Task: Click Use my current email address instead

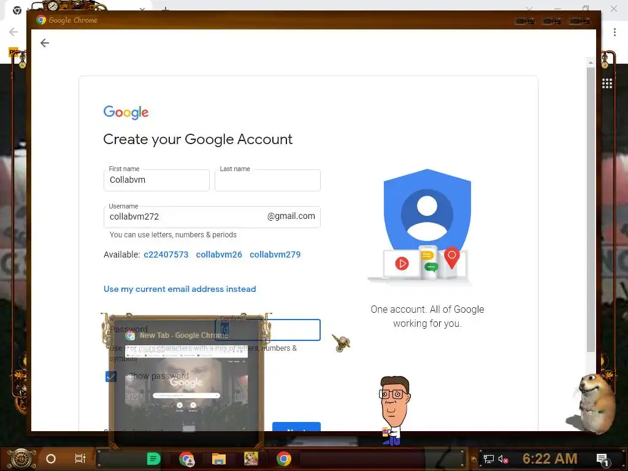Action: coord(180,289)
